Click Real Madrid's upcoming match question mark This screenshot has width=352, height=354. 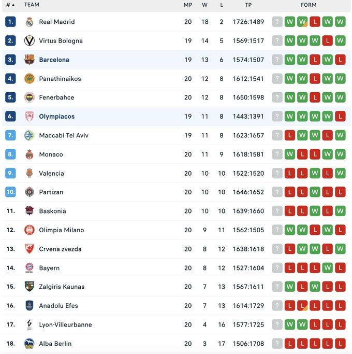coord(277,22)
